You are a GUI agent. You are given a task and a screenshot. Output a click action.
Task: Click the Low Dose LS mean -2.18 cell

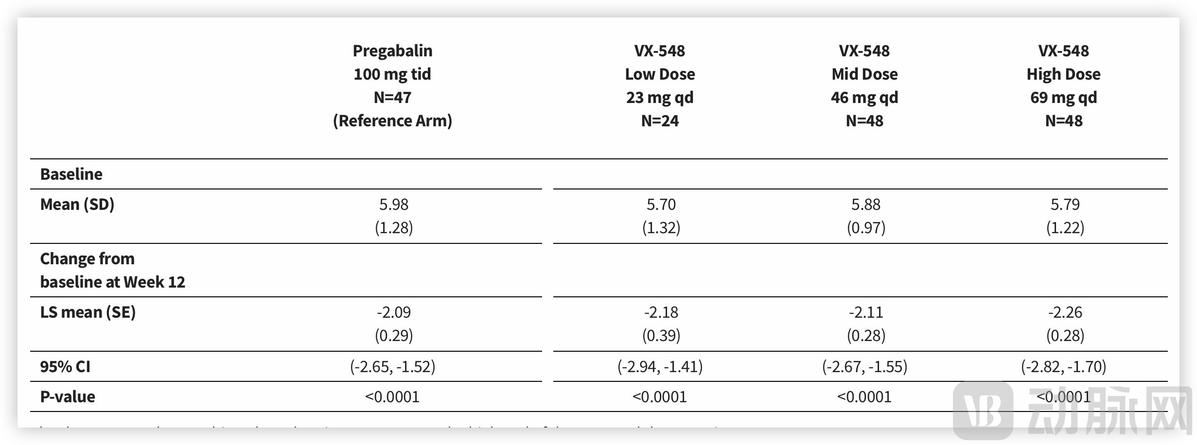tap(661, 324)
